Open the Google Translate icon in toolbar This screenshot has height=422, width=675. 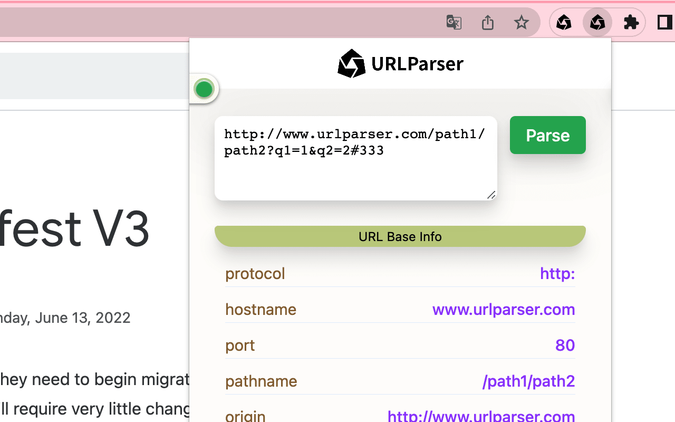(453, 23)
